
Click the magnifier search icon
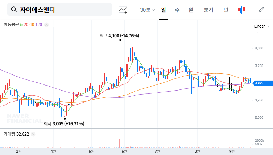tap(14, 9)
